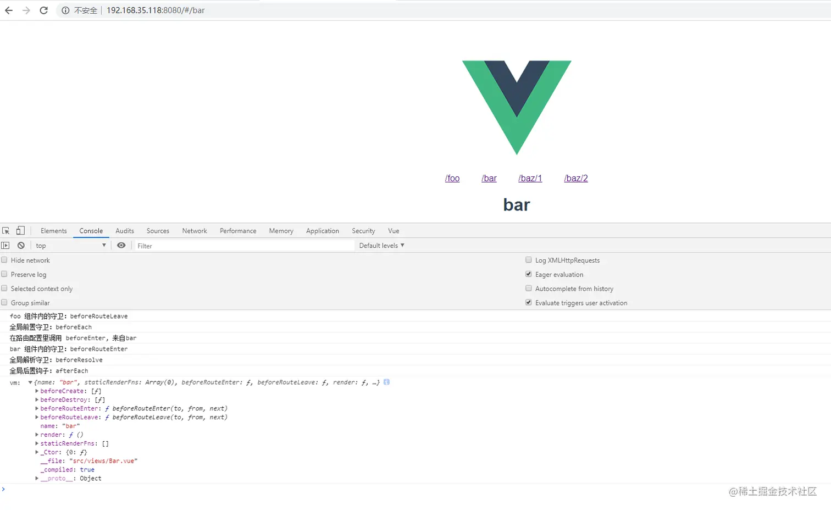Viewport: 831px width, 511px height.
Task: Expand the beforeRouteLeave function
Action: (x=37, y=418)
